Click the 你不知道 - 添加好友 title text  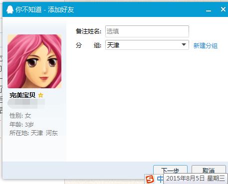click(45, 9)
